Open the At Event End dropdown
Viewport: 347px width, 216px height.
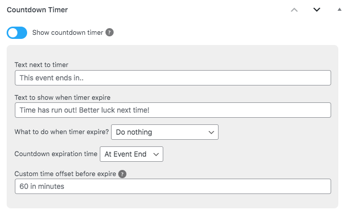coord(132,154)
